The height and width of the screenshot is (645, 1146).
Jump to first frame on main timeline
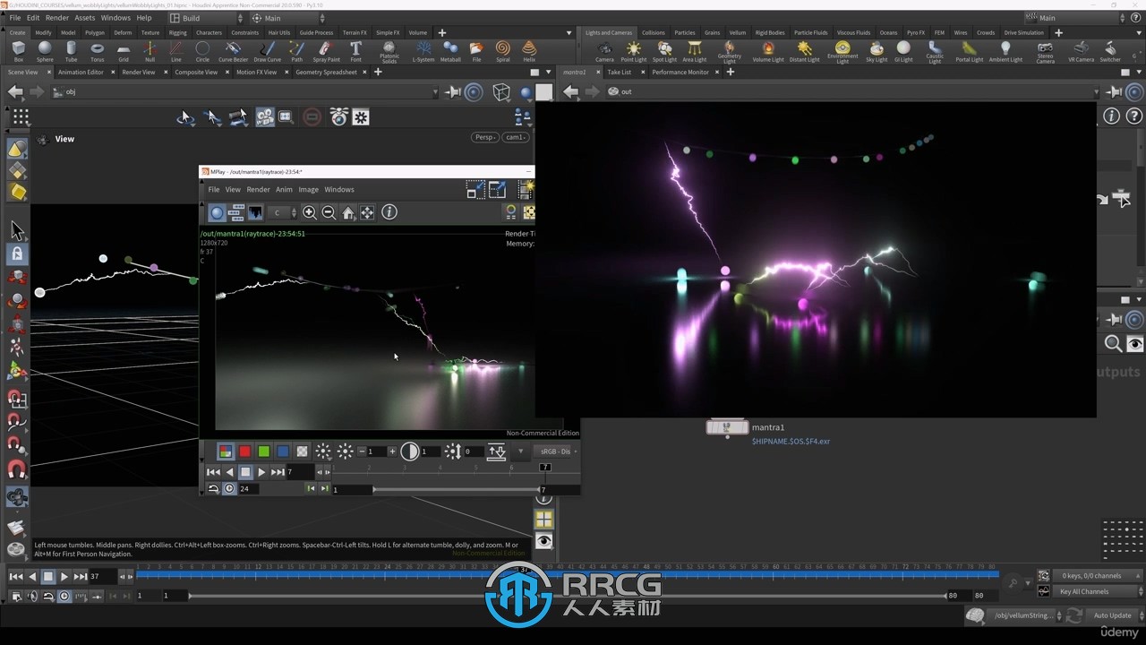click(16, 577)
